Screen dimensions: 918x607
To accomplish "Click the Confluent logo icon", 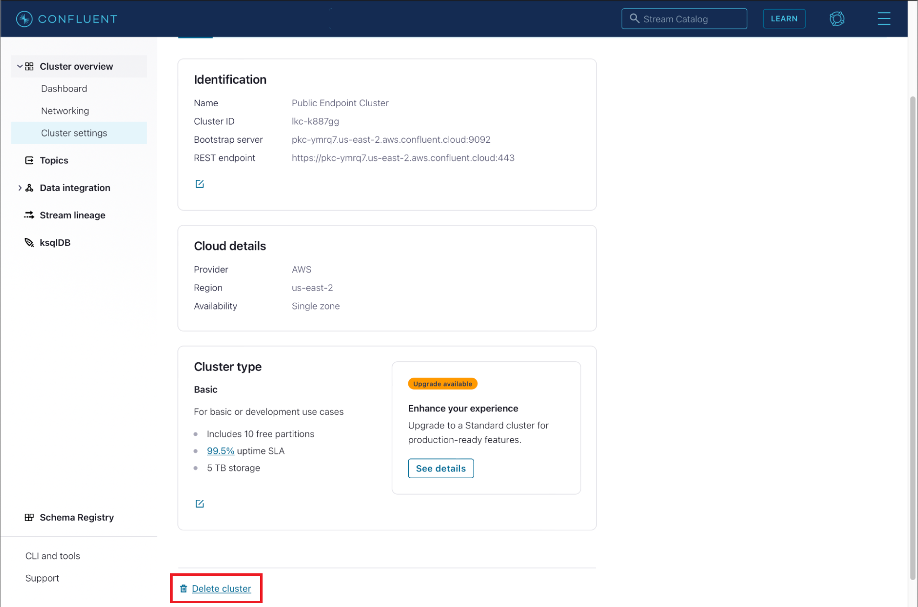I will pyautogui.click(x=24, y=19).
